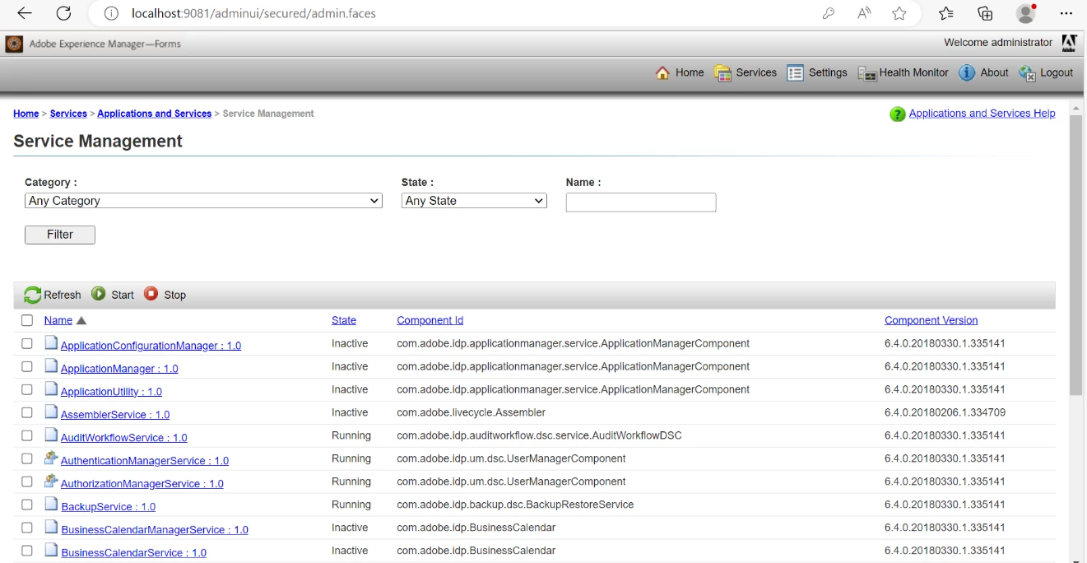Viewport: 1087px width, 563px height.
Task: Click the Filter button
Action: pyautogui.click(x=60, y=235)
